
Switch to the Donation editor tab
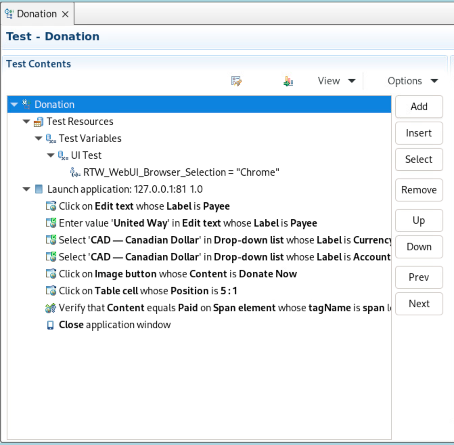tap(37, 14)
